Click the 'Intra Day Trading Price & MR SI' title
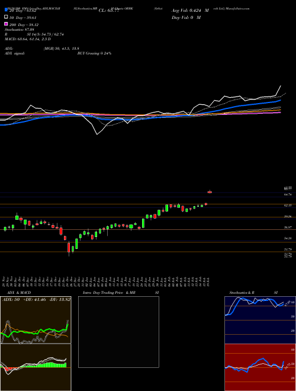Viewport: 296px width, 391px height. (121, 293)
